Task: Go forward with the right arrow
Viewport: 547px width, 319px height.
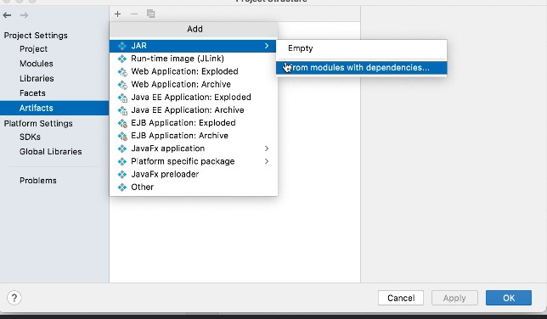Action: click(24, 15)
